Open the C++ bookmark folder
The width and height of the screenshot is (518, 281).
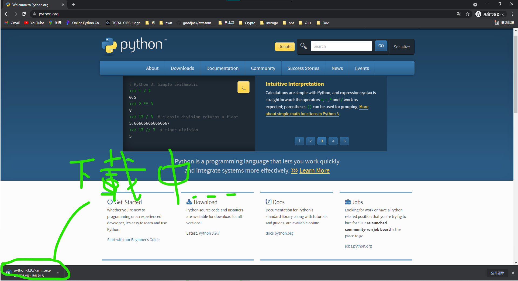click(x=305, y=23)
